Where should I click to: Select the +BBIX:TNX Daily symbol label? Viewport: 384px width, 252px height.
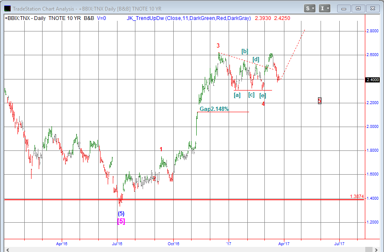coord(25,18)
